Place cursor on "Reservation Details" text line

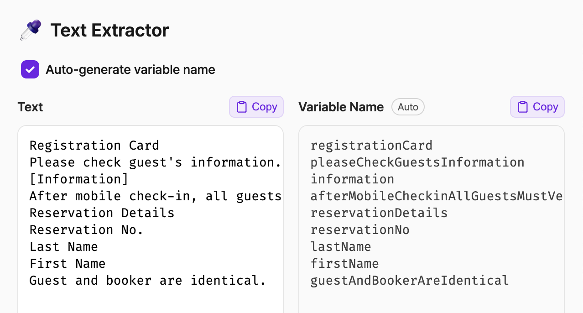[102, 213]
